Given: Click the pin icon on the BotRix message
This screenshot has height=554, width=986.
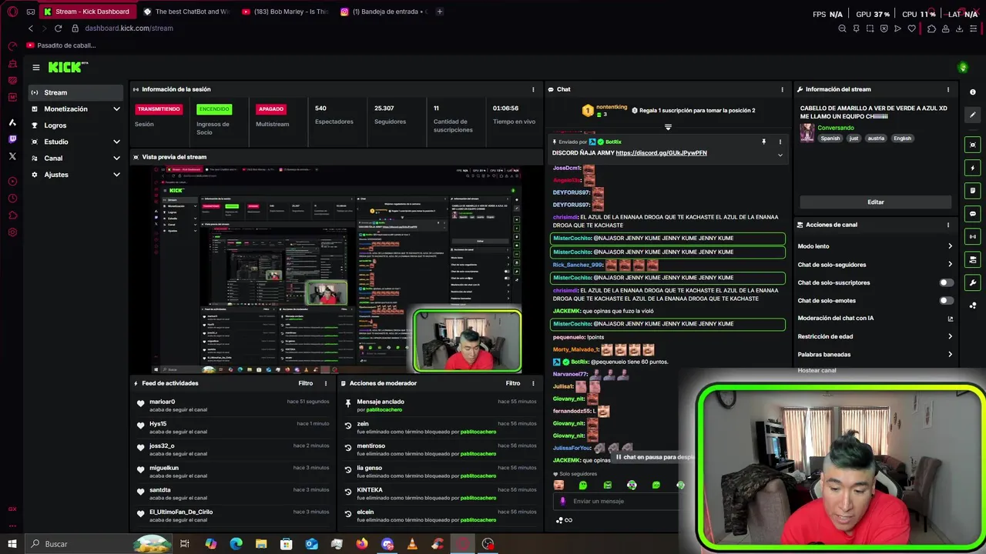Looking at the screenshot, I should [763, 142].
